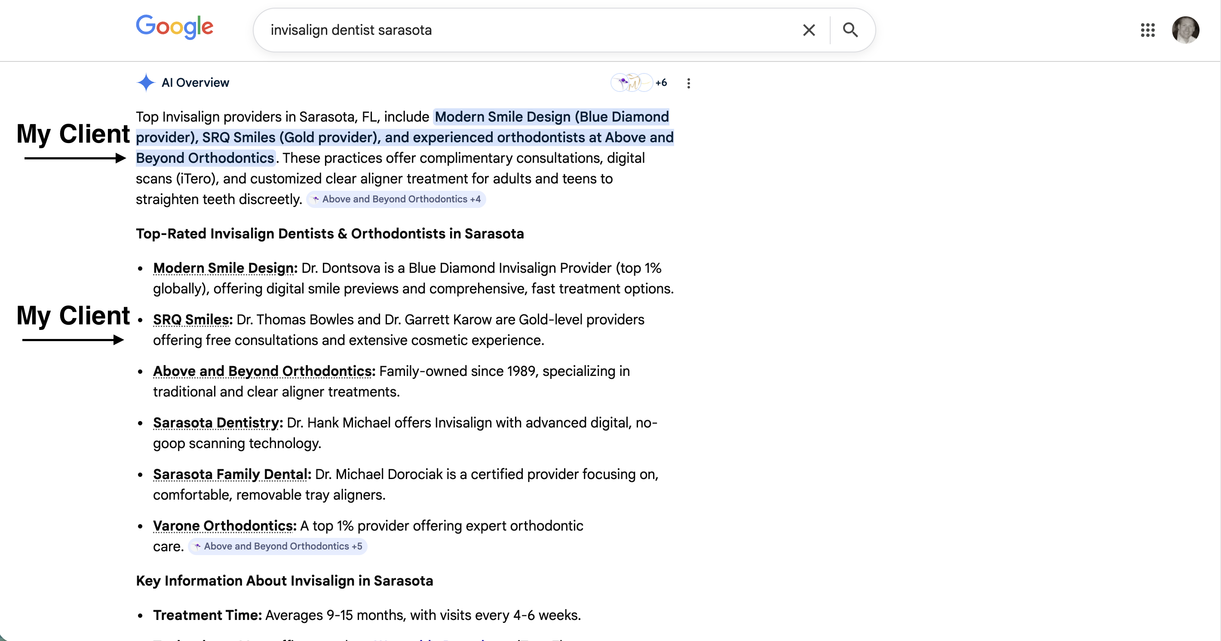Click inside the search input field

522,30
